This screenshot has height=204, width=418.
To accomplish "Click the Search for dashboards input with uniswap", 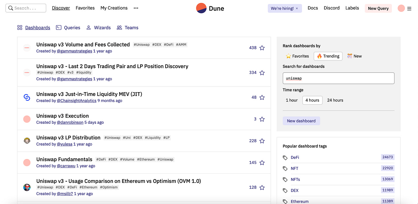I will tap(338, 78).
